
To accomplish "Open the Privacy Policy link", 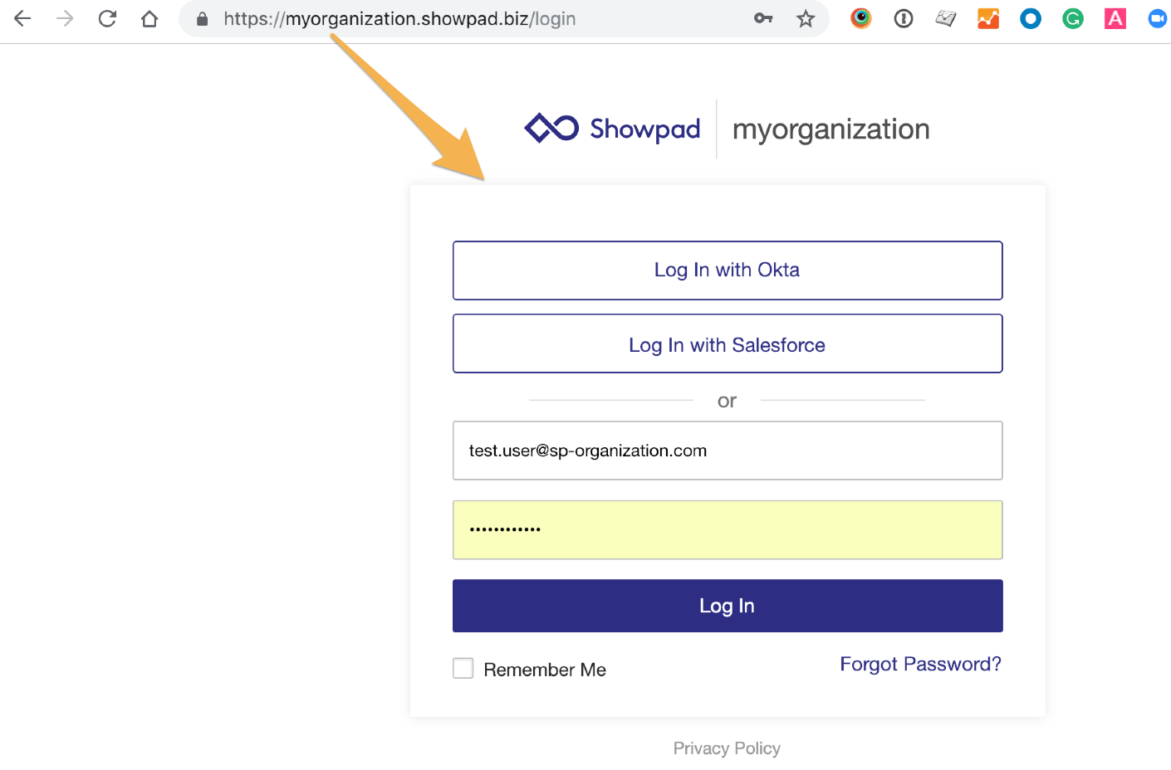I will pyautogui.click(x=727, y=748).
